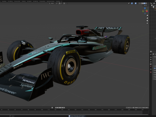This screenshot has height=117, width=156.
Task: Click the pan view hand icon
Action: 147,18
